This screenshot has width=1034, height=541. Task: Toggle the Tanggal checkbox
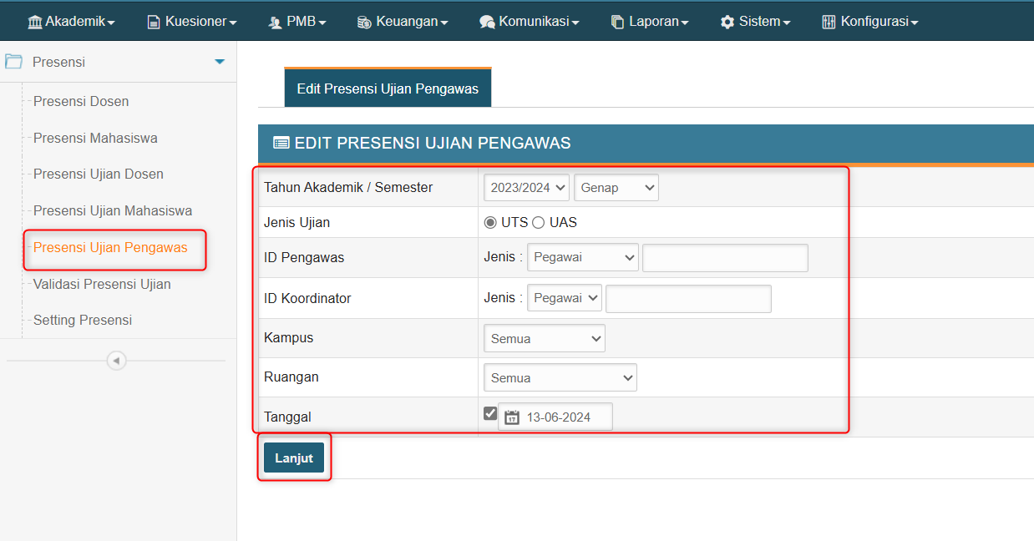point(490,413)
